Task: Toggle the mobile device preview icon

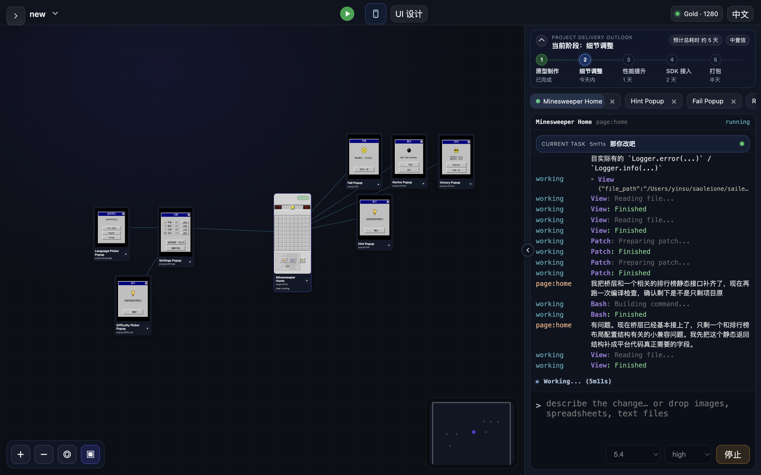Action: point(375,14)
